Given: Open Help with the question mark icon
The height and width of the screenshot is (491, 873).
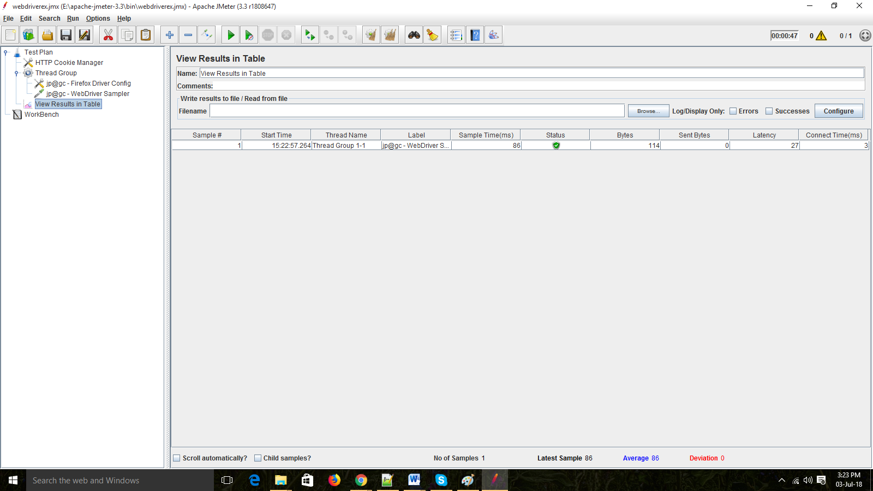Looking at the screenshot, I should click(x=475, y=35).
